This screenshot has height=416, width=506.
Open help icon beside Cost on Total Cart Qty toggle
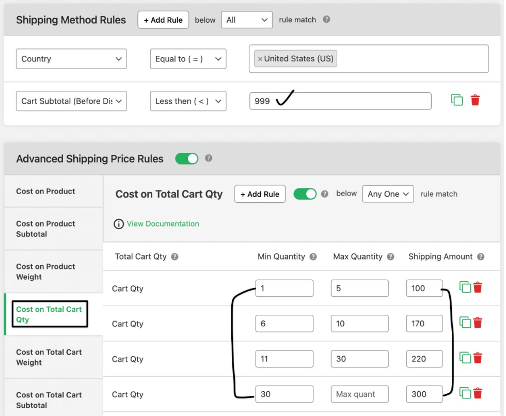click(x=325, y=194)
